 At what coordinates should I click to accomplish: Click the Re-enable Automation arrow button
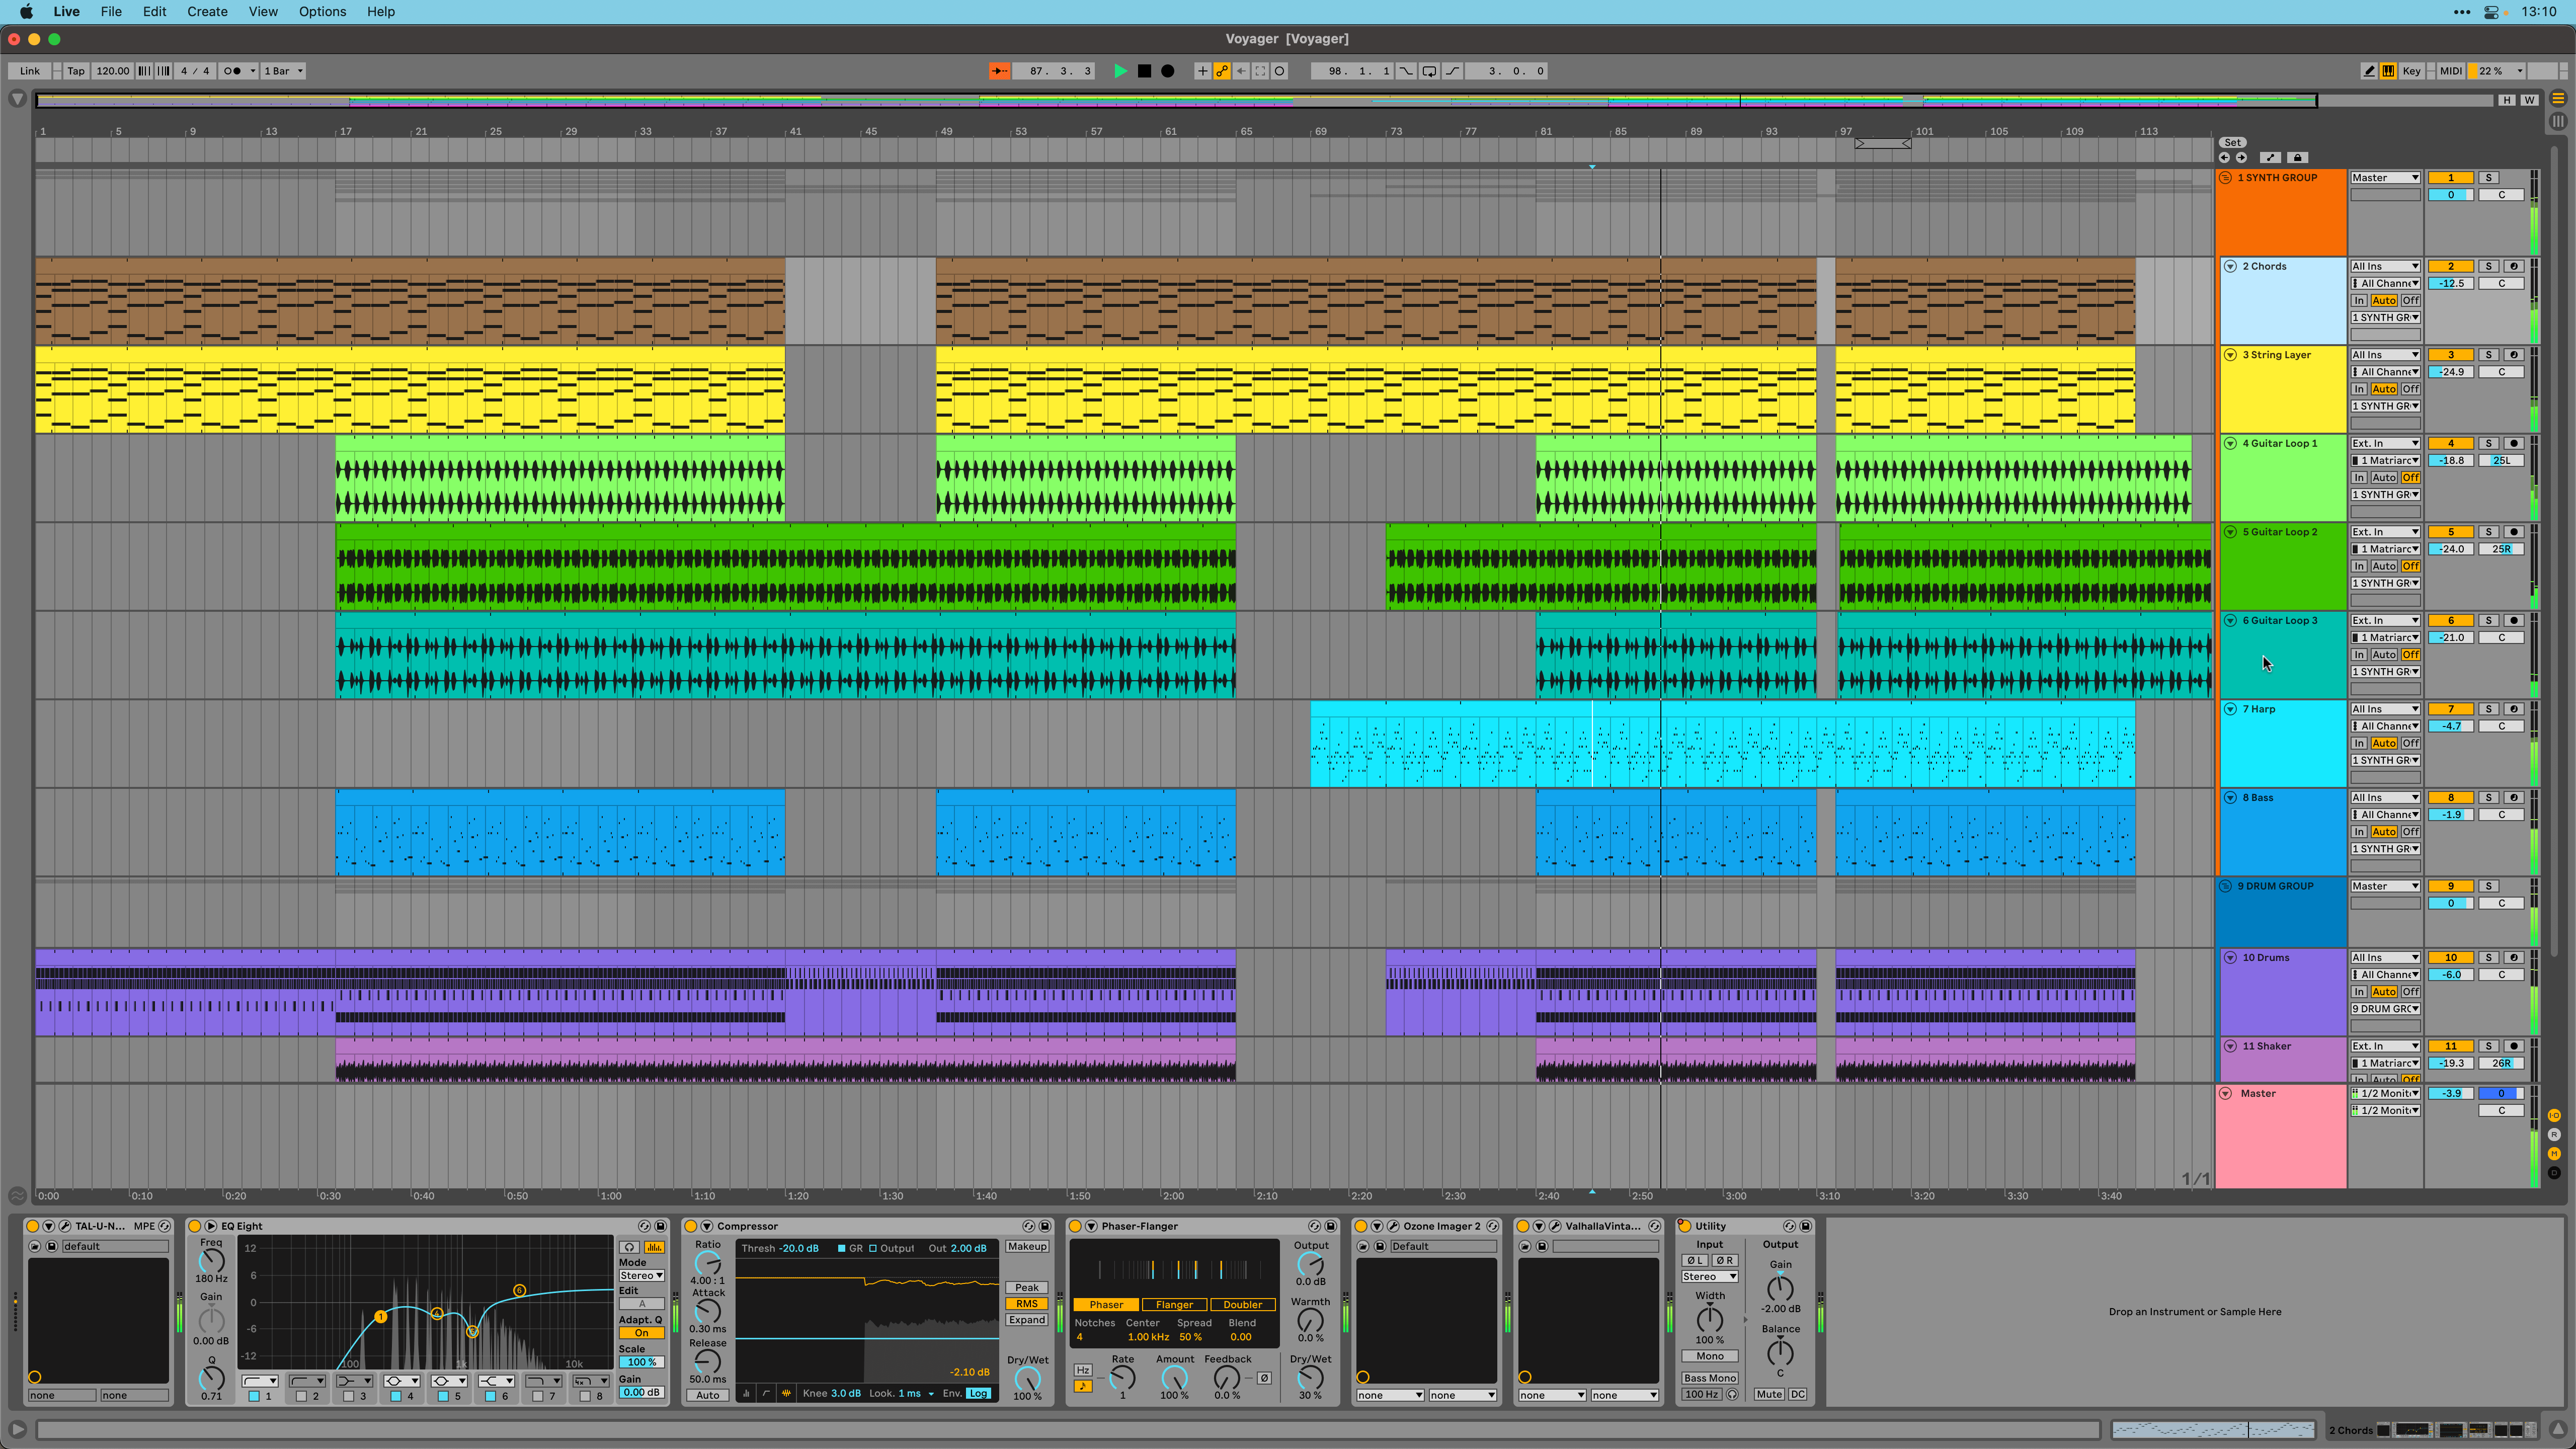tap(1241, 71)
